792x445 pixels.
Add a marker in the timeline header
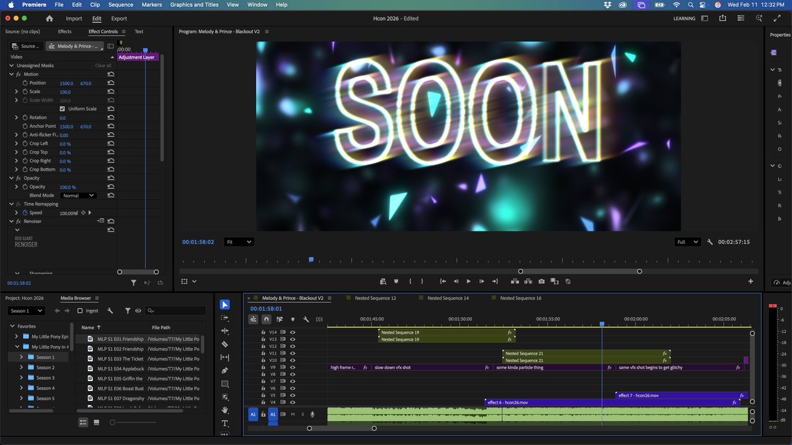coord(292,319)
